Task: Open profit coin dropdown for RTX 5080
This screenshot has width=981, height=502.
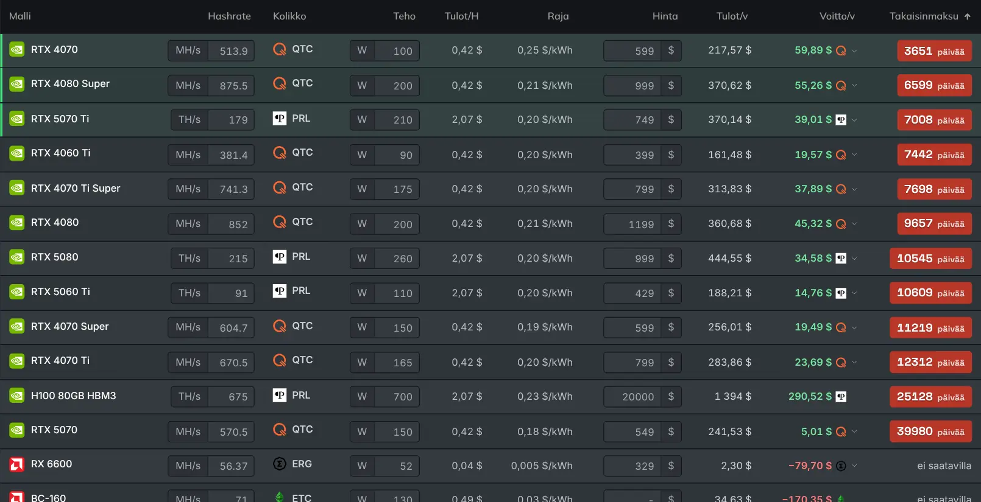Action: pos(854,259)
